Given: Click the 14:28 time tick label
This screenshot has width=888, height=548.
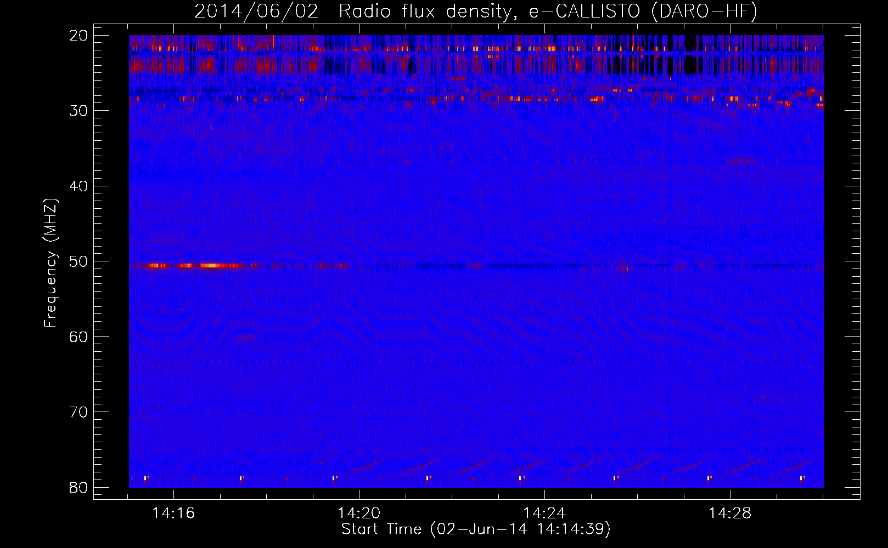Looking at the screenshot, I should tap(730, 513).
